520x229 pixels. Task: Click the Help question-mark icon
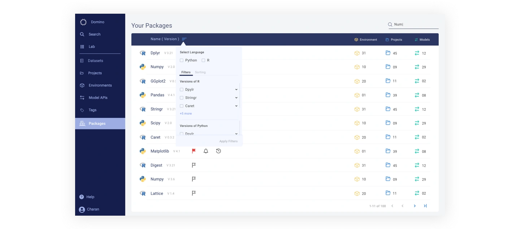(82, 197)
